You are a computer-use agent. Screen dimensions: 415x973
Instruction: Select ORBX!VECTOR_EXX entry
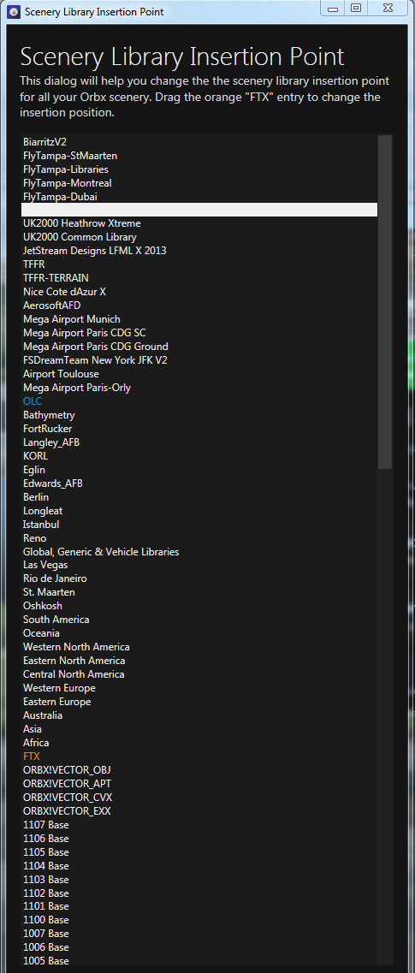pyautogui.click(x=67, y=810)
